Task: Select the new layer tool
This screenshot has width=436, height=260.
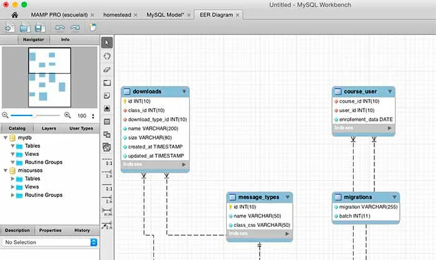Action: pos(107,83)
